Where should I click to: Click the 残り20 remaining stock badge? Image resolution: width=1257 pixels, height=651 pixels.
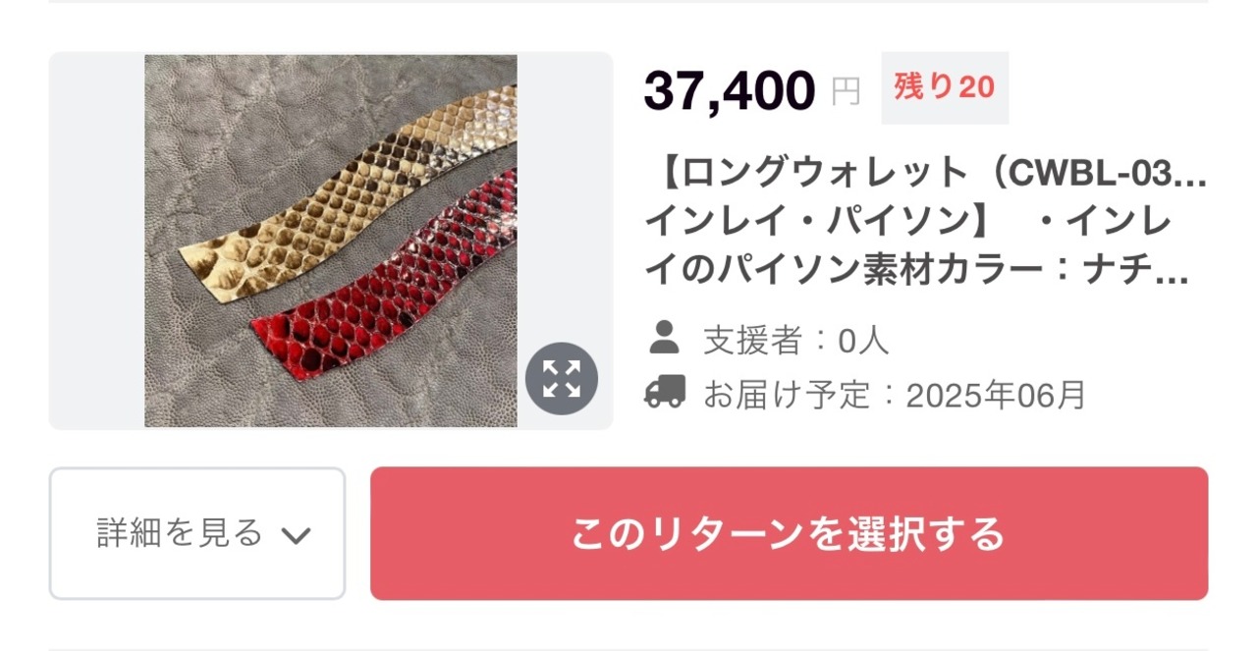pos(945,87)
